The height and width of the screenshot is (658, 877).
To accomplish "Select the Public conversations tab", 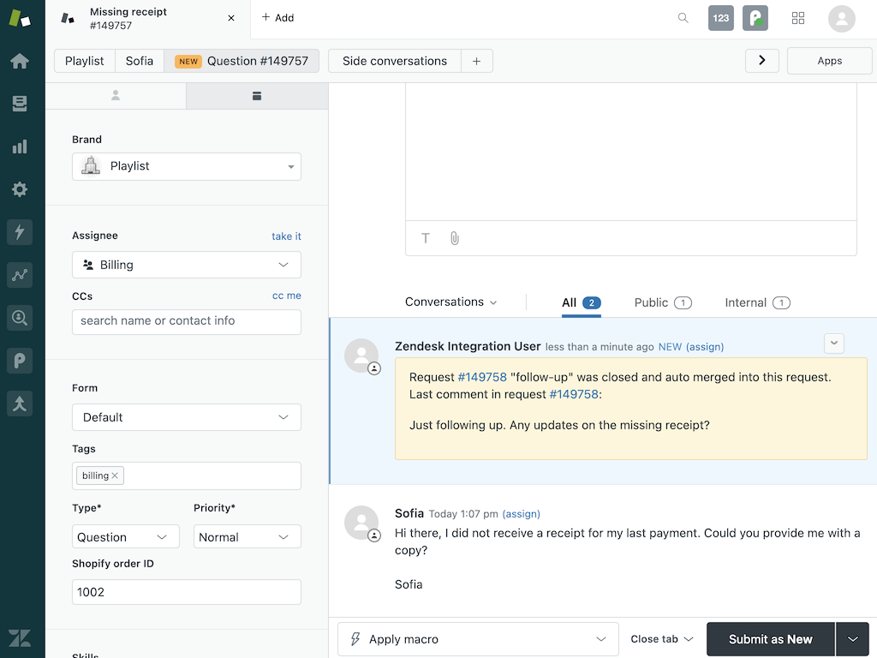I will pyautogui.click(x=663, y=302).
